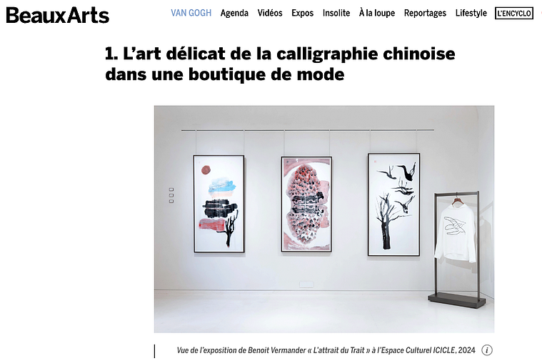Navigate to Reportages
This screenshot has height=361, width=542.
(x=425, y=13)
